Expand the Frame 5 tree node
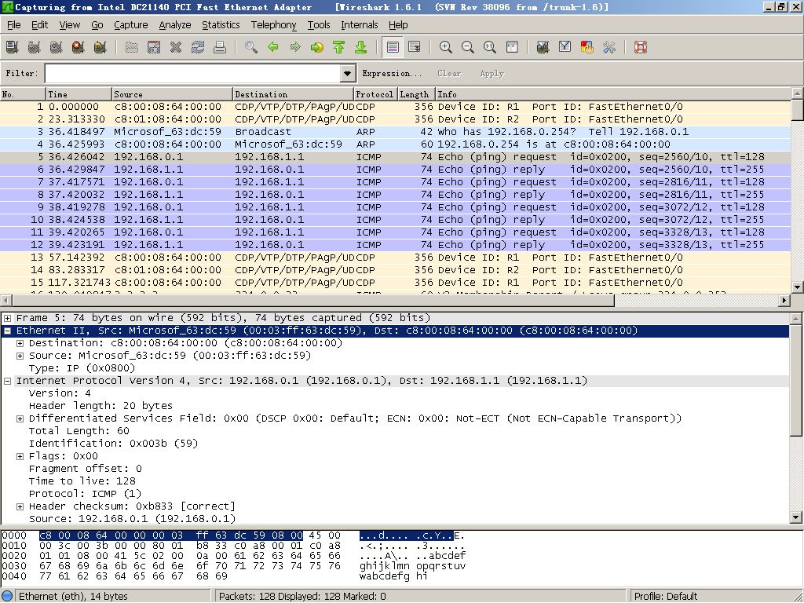Viewport: 804px width, 603px height. pos(8,318)
